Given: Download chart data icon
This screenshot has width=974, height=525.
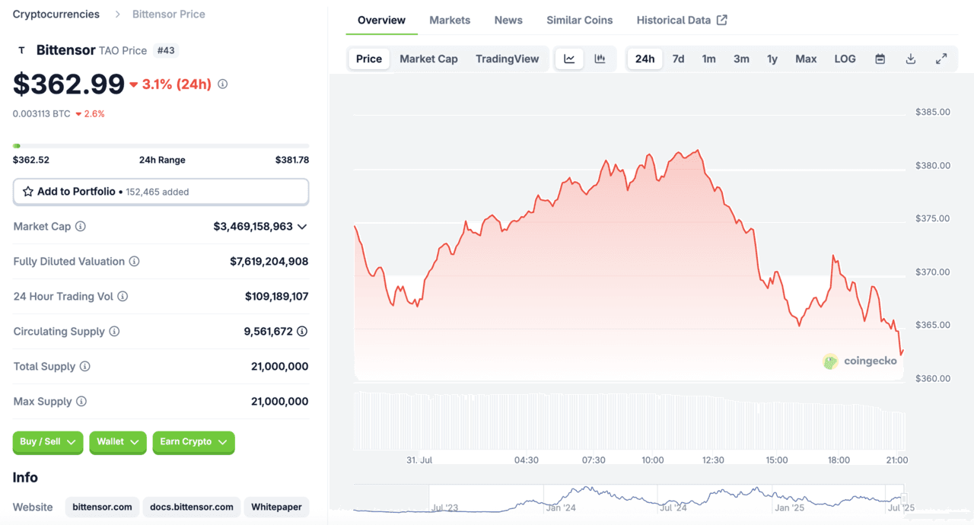Looking at the screenshot, I should click(x=911, y=59).
